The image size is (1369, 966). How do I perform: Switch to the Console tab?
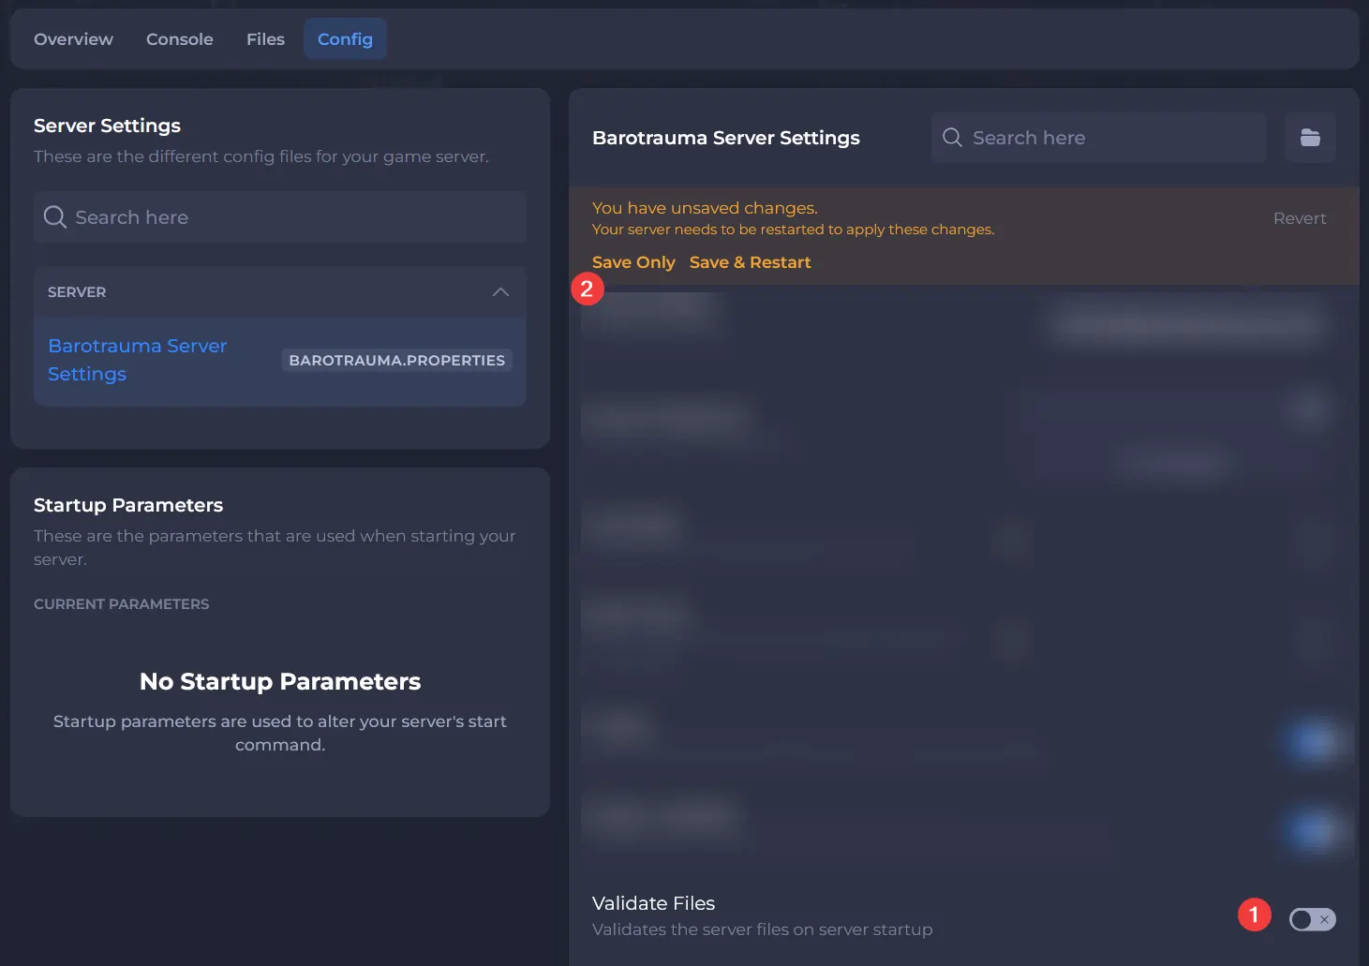179,39
